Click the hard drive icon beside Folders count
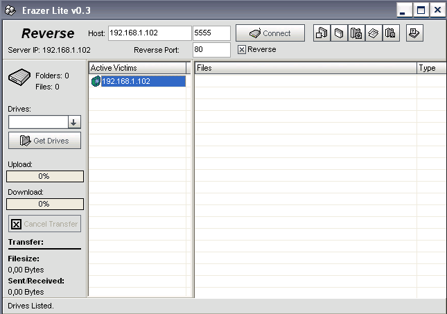Screen dimensions: 447x314 point(19,80)
